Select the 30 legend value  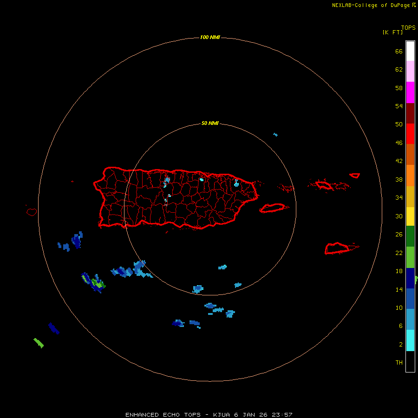(x=399, y=216)
